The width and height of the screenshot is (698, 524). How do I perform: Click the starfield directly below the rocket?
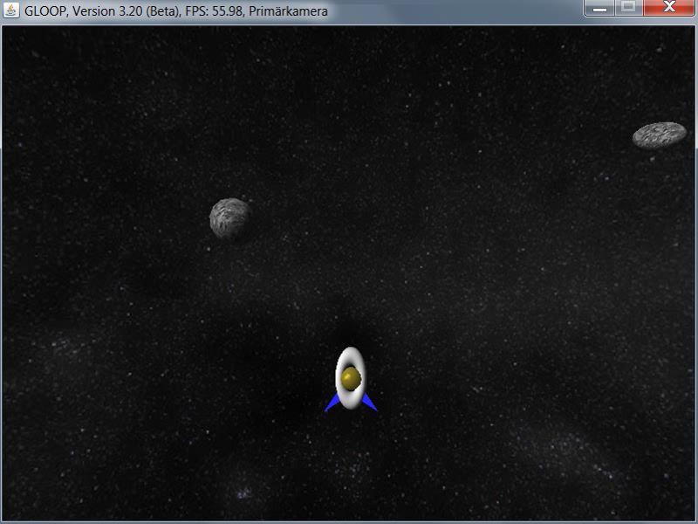tap(351, 463)
